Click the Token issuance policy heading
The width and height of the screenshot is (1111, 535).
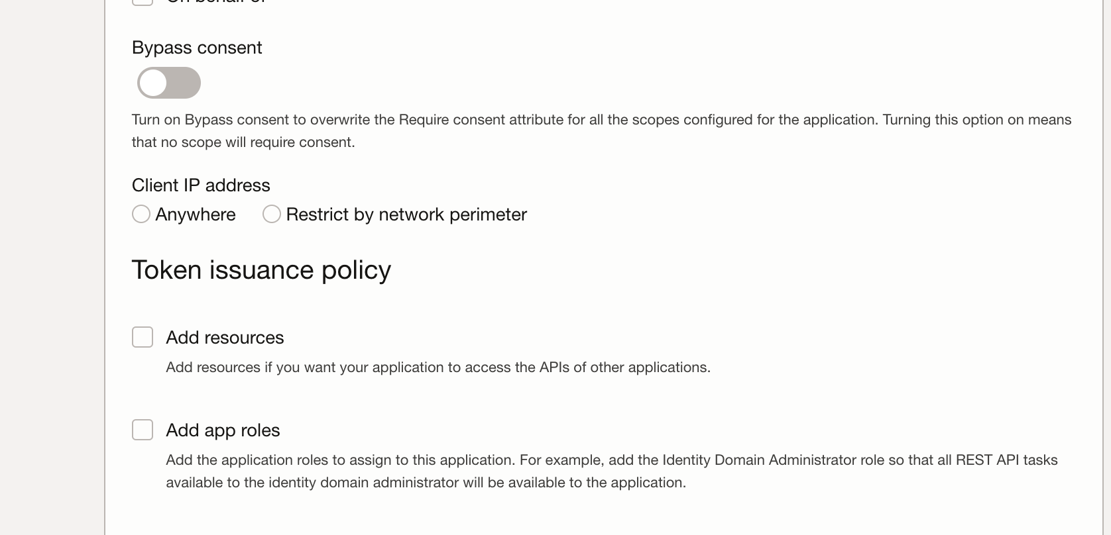tap(261, 270)
